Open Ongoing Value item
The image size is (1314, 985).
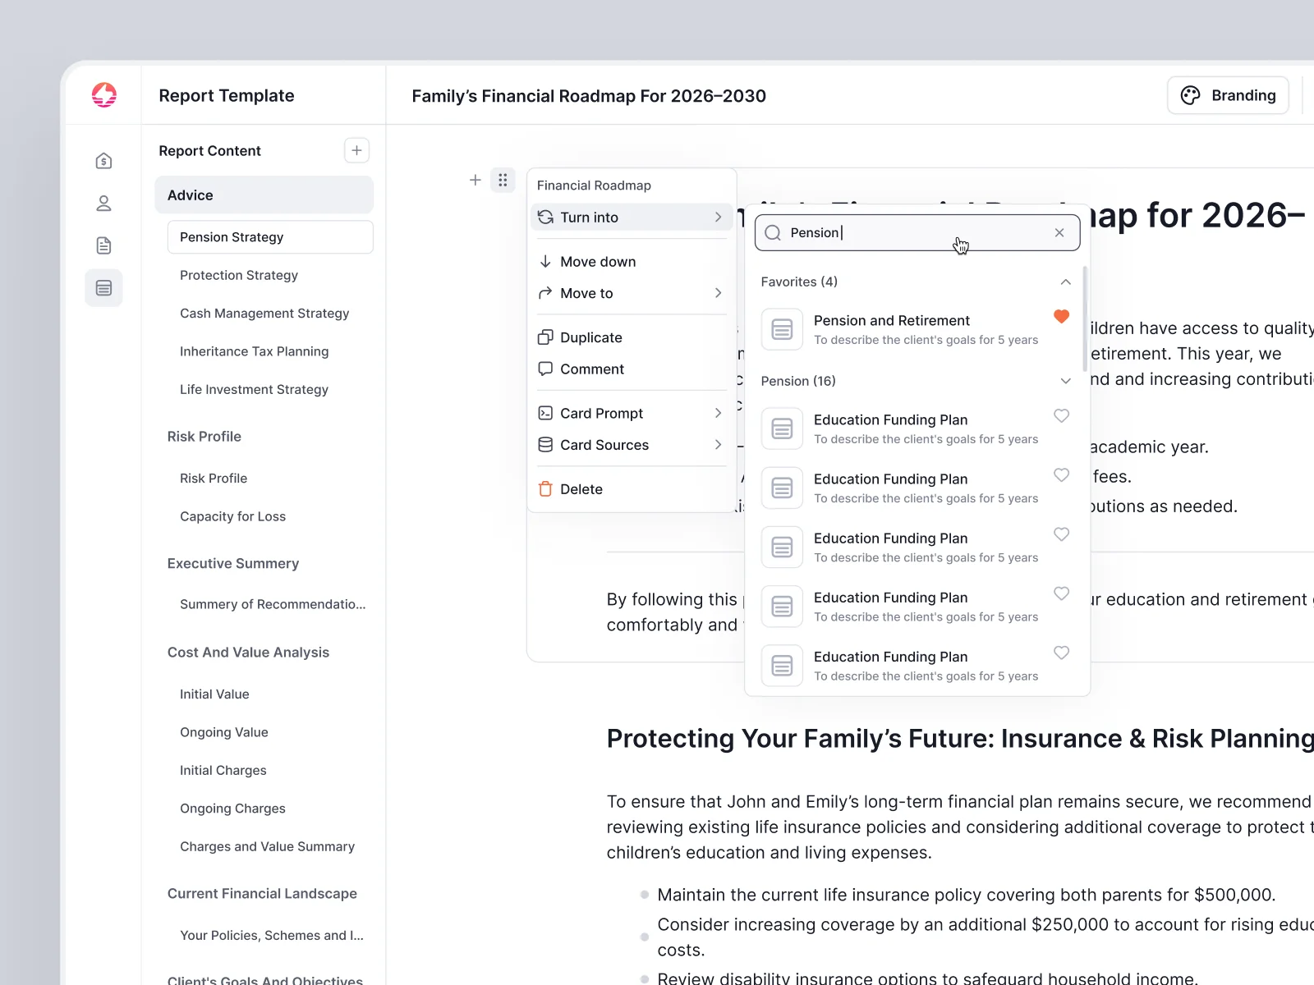click(x=224, y=732)
